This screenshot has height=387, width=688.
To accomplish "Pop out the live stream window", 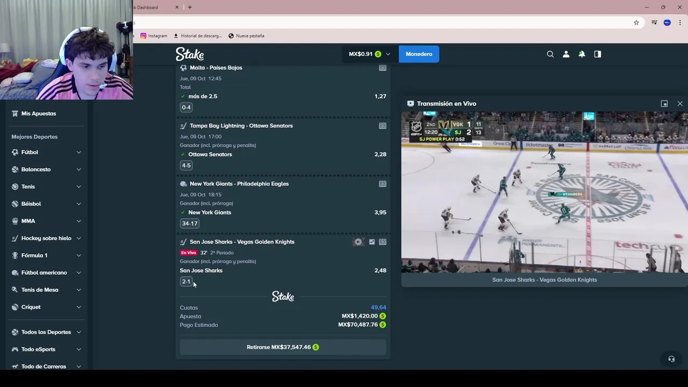I will pyautogui.click(x=664, y=104).
